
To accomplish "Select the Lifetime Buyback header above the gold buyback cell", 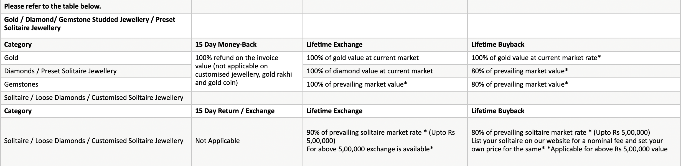I will point(498,45).
